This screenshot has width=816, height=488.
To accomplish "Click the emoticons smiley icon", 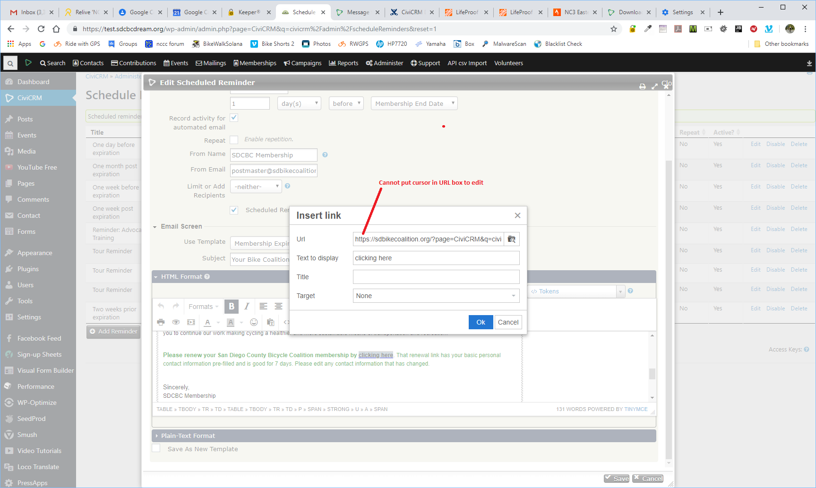I will 254,323.
